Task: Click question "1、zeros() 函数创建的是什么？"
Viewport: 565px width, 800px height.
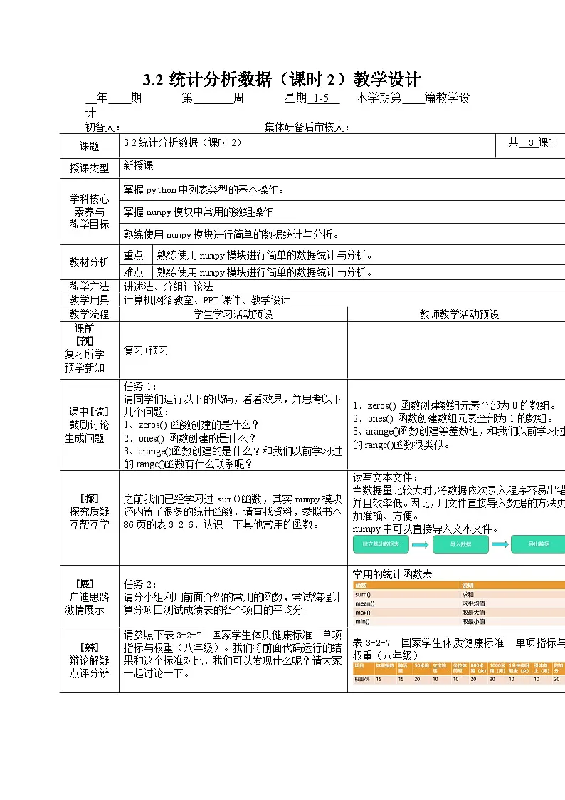Action: pos(191,425)
